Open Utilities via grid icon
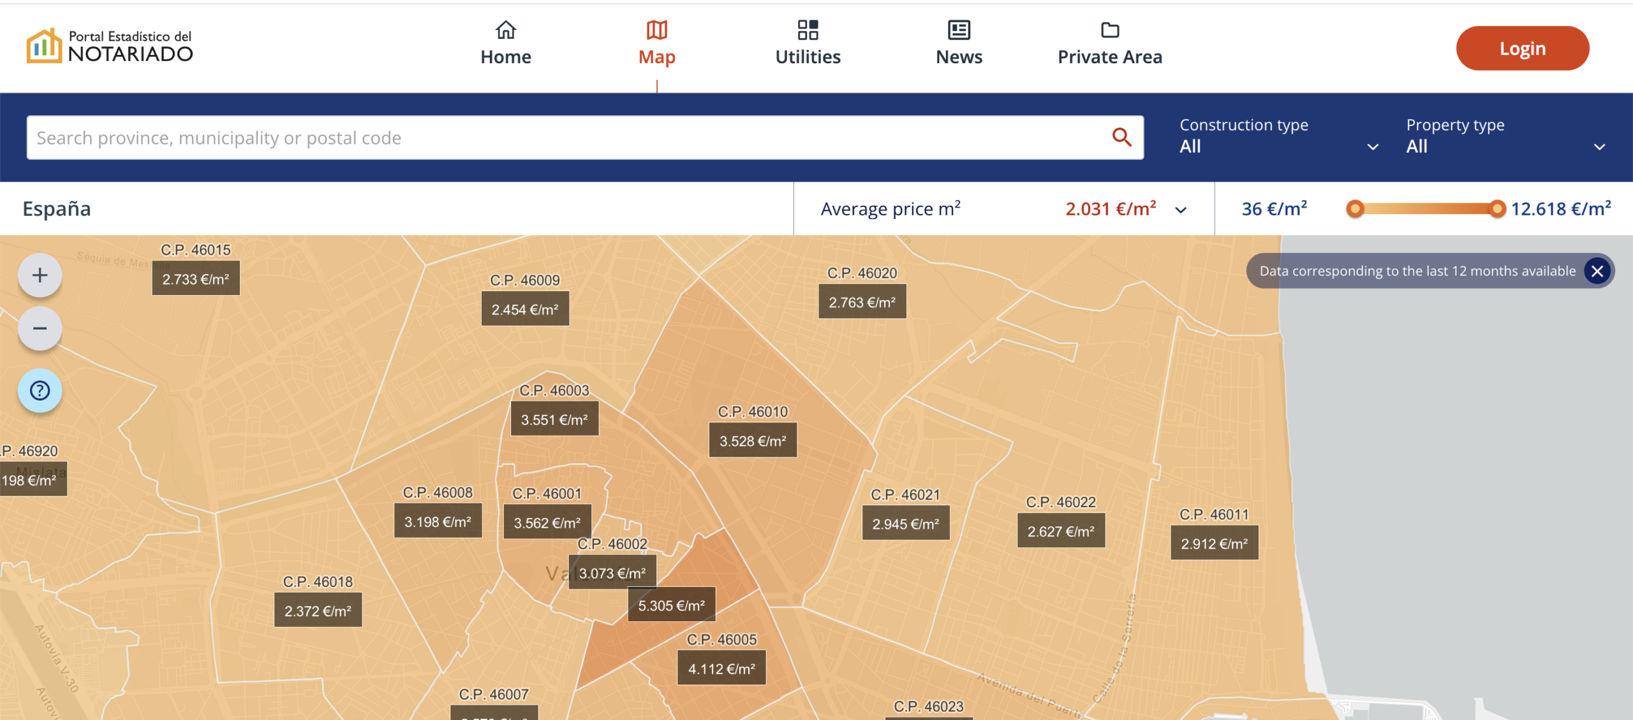This screenshot has width=1633, height=720. tap(808, 30)
